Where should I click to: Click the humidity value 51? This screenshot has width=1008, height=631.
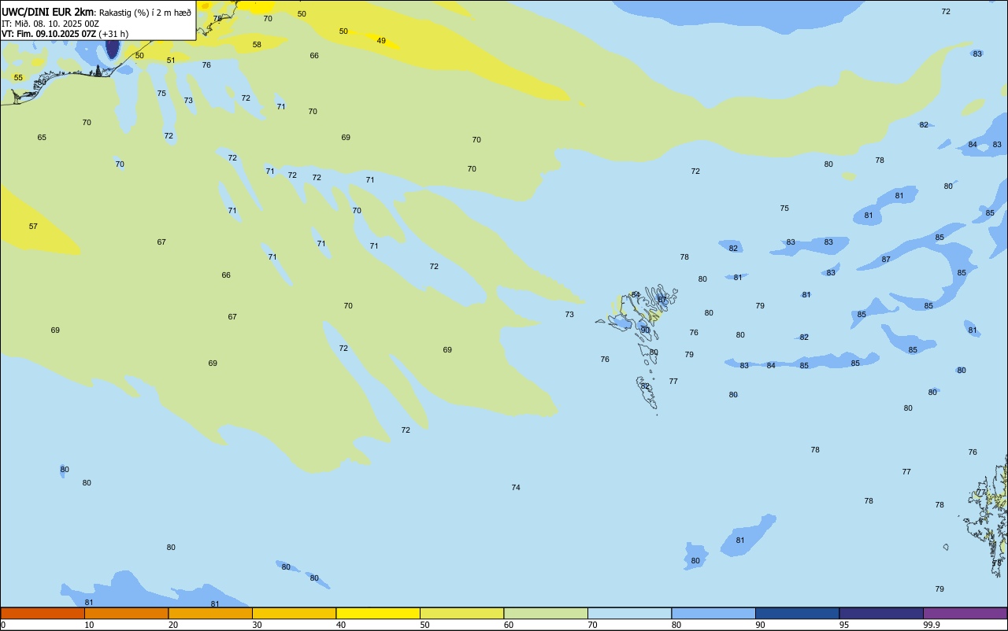click(x=171, y=61)
